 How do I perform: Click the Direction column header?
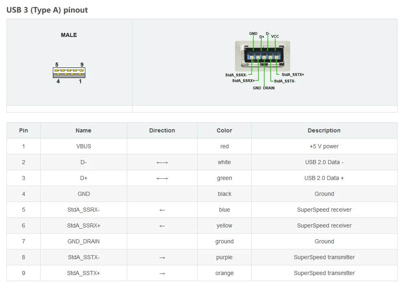point(162,130)
